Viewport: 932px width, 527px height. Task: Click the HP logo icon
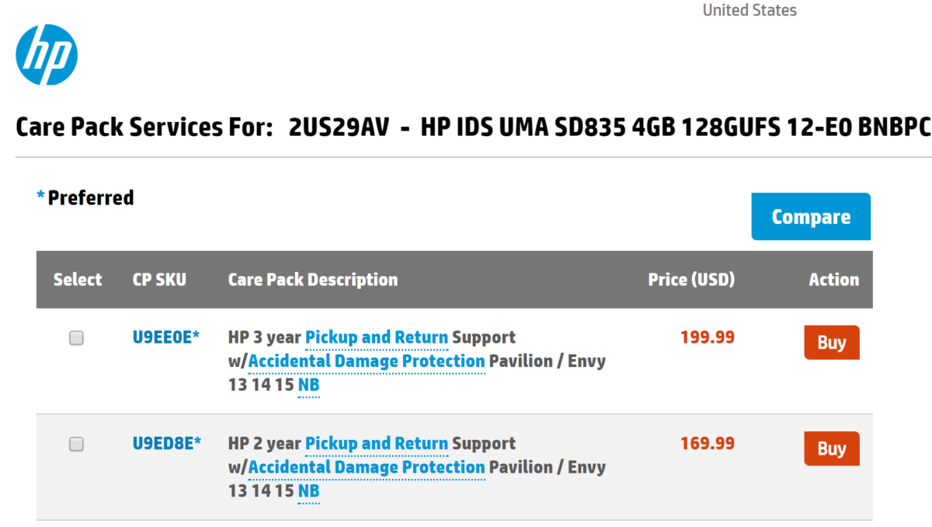tap(47, 54)
